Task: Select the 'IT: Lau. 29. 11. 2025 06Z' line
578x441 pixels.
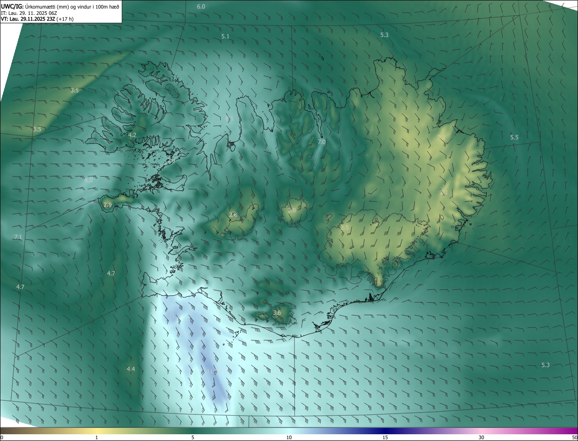Action: tap(29, 13)
